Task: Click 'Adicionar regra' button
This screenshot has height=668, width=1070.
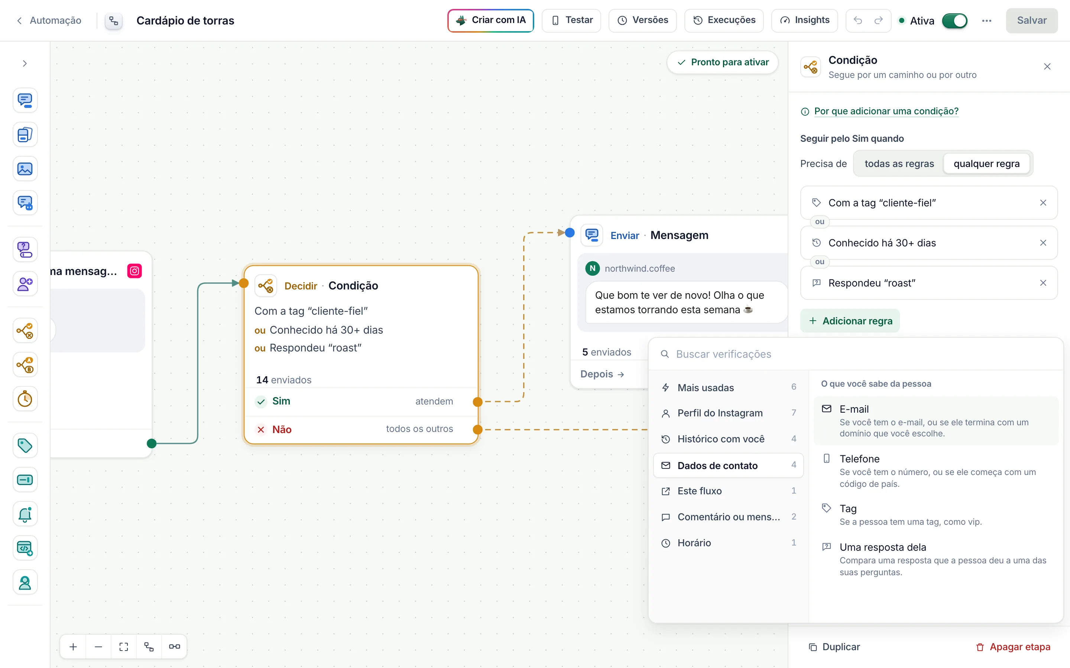Action: [850, 321]
